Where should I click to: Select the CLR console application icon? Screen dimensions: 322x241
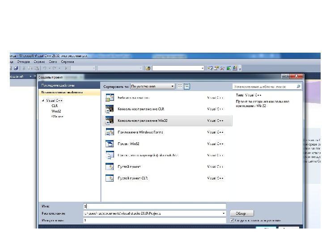click(x=110, y=109)
